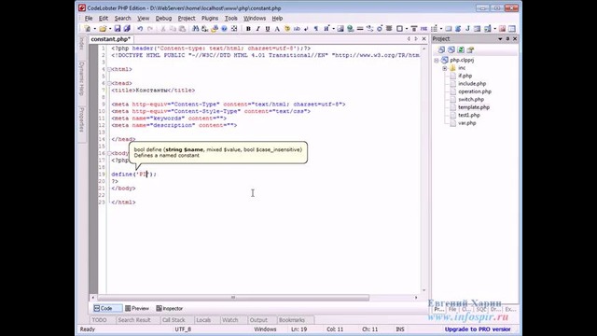This screenshot has width=597, height=336.
Task: Open the dropdown arrow beside list icon
Action: click(441, 29)
